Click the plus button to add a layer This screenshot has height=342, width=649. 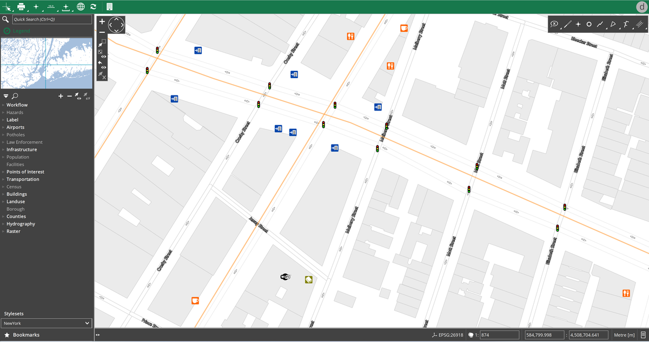(61, 96)
